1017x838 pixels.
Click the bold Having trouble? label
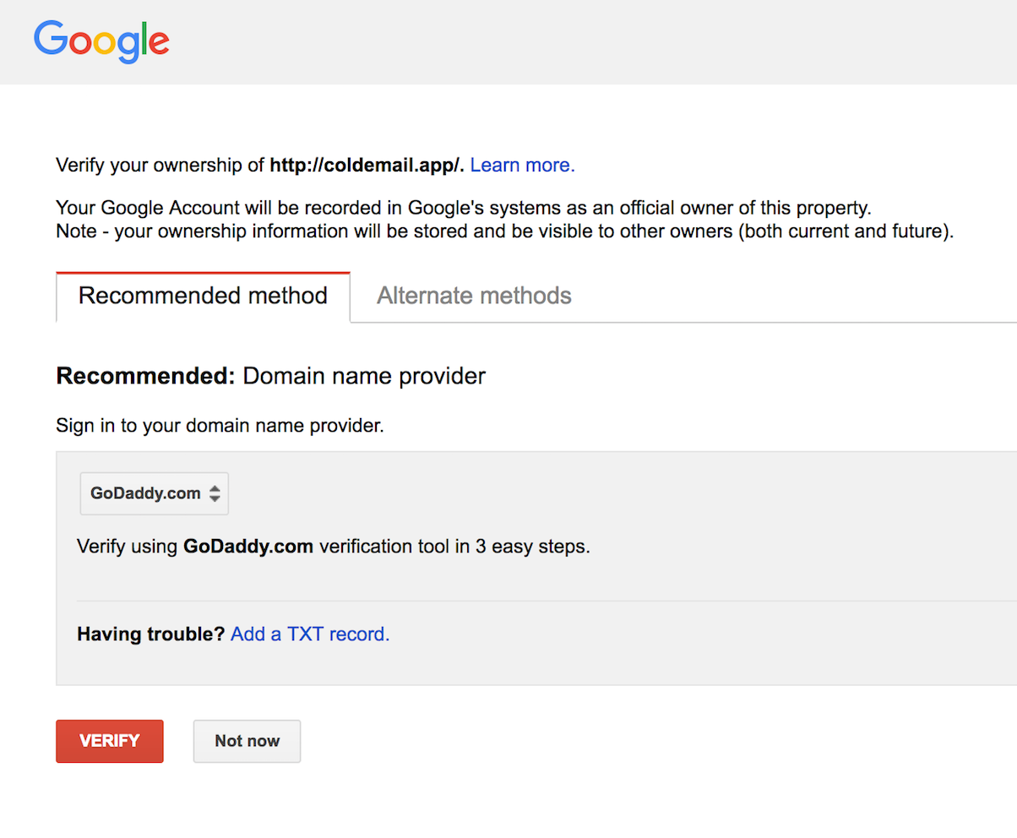click(x=151, y=634)
